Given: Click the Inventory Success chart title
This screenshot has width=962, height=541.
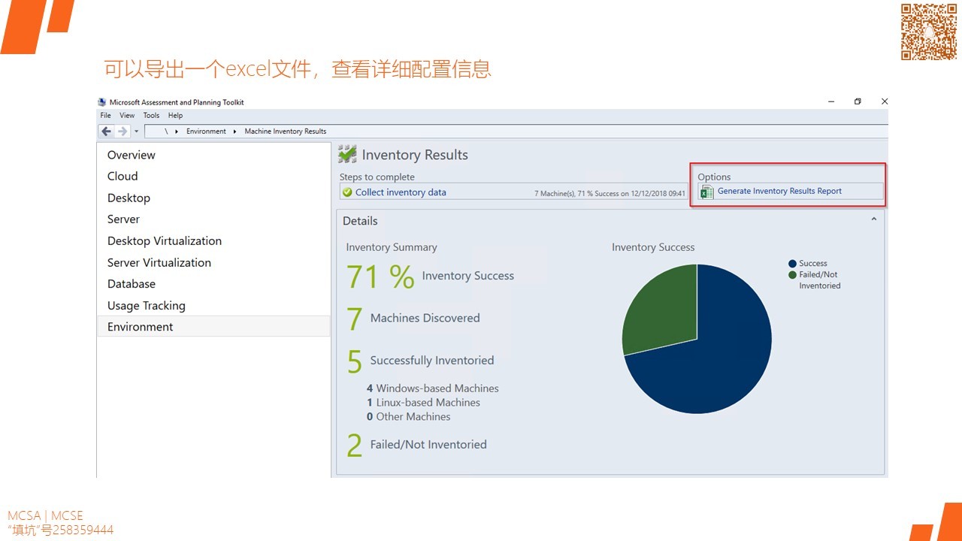Looking at the screenshot, I should (x=653, y=247).
